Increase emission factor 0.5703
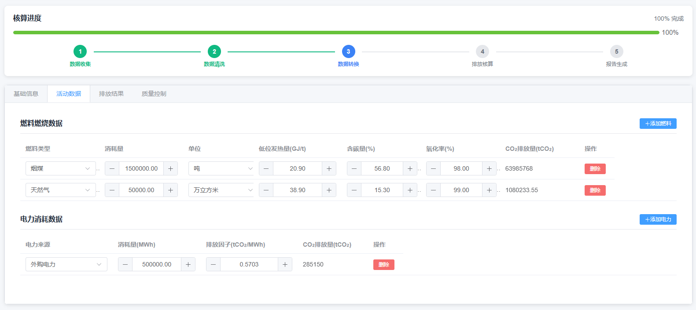 (x=285, y=264)
